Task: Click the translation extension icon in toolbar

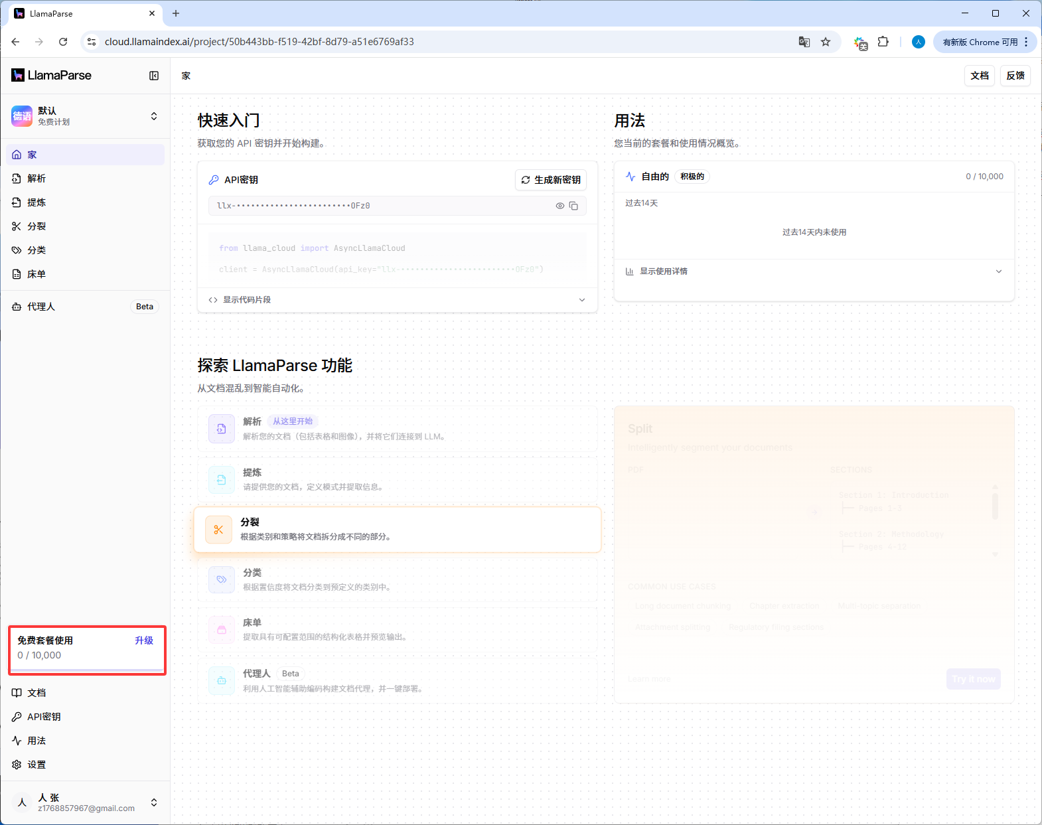Action: click(x=861, y=43)
